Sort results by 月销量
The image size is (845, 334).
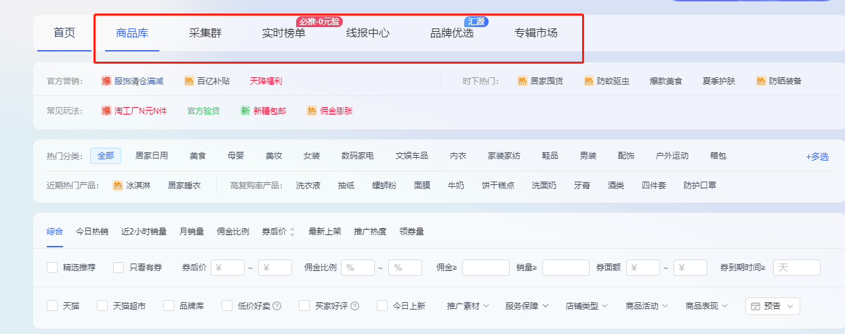point(192,232)
